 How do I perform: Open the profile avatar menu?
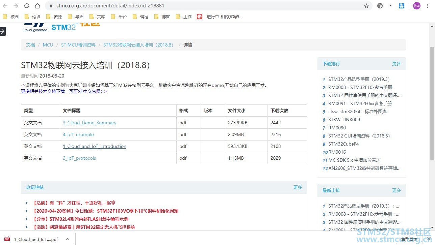pyautogui.click(x=417, y=6)
